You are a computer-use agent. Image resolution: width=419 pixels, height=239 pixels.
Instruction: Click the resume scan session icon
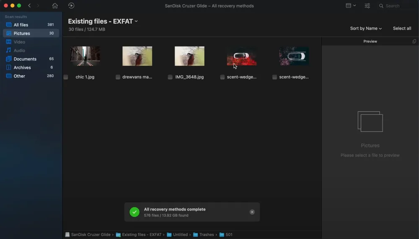click(x=71, y=5)
